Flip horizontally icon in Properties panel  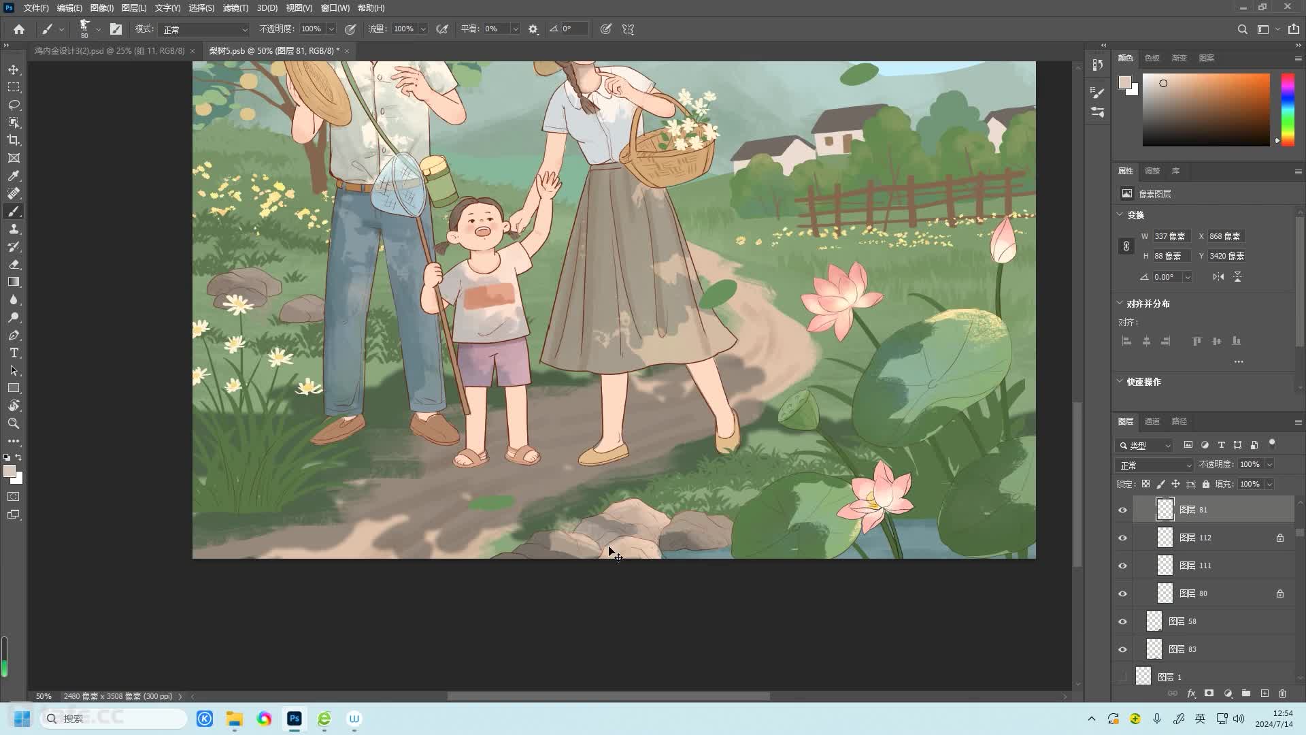[x=1218, y=277]
